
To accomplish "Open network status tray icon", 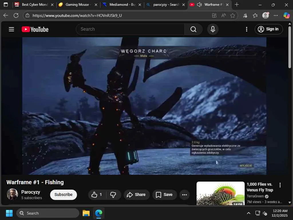I will (258, 213).
